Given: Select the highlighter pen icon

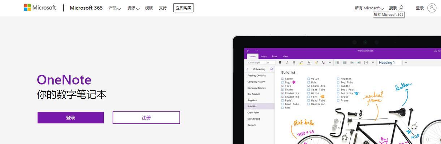Looking at the screenshot, I should (301, 63).
